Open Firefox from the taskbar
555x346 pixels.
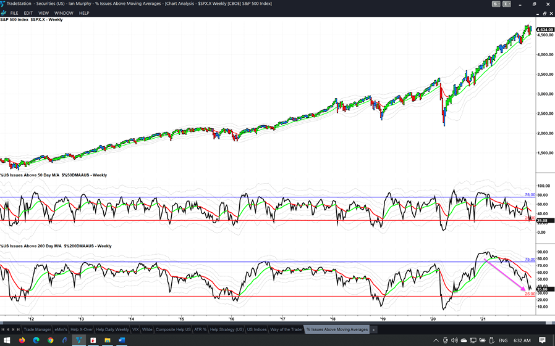click(22, 340)
